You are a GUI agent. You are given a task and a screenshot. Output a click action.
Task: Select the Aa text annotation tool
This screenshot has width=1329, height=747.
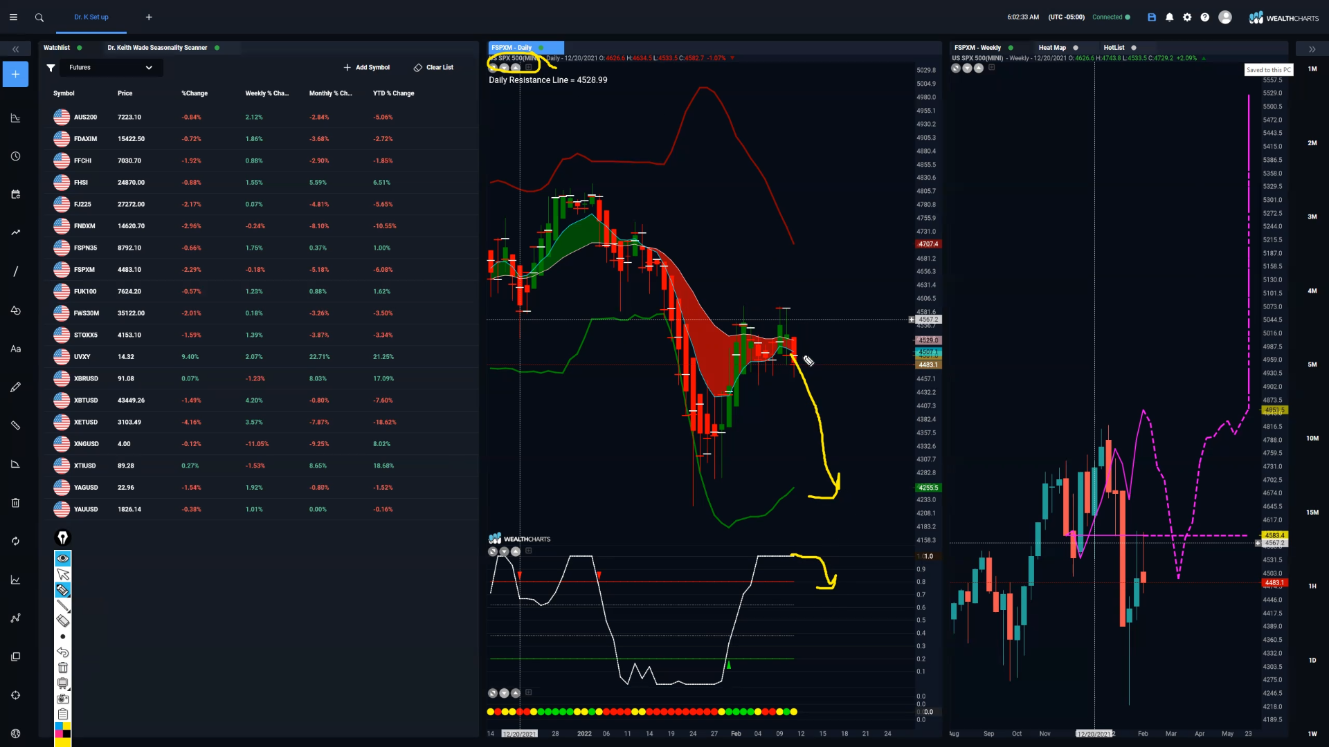pos(15,349)
